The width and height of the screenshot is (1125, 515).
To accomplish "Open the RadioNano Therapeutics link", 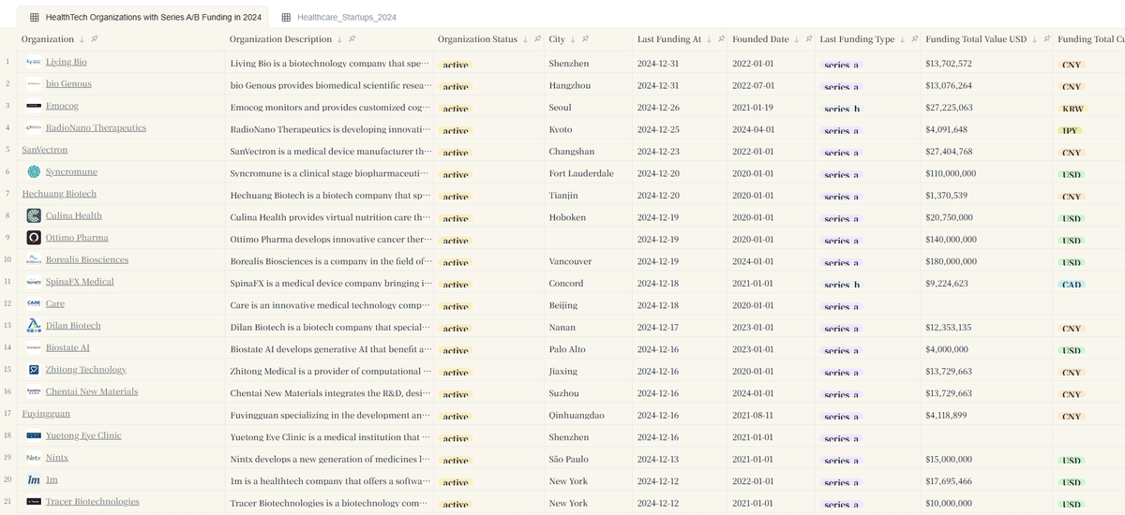I will pyautogui.click(x=96, y=127).
